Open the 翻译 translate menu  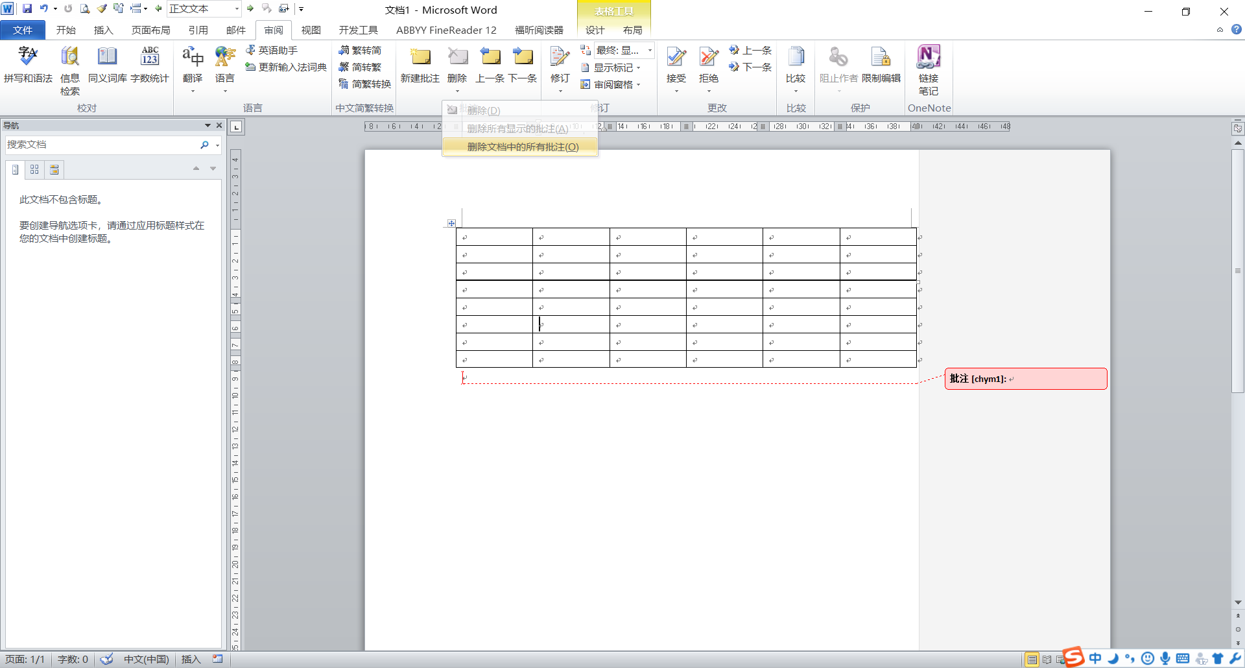tap(193, 69)
